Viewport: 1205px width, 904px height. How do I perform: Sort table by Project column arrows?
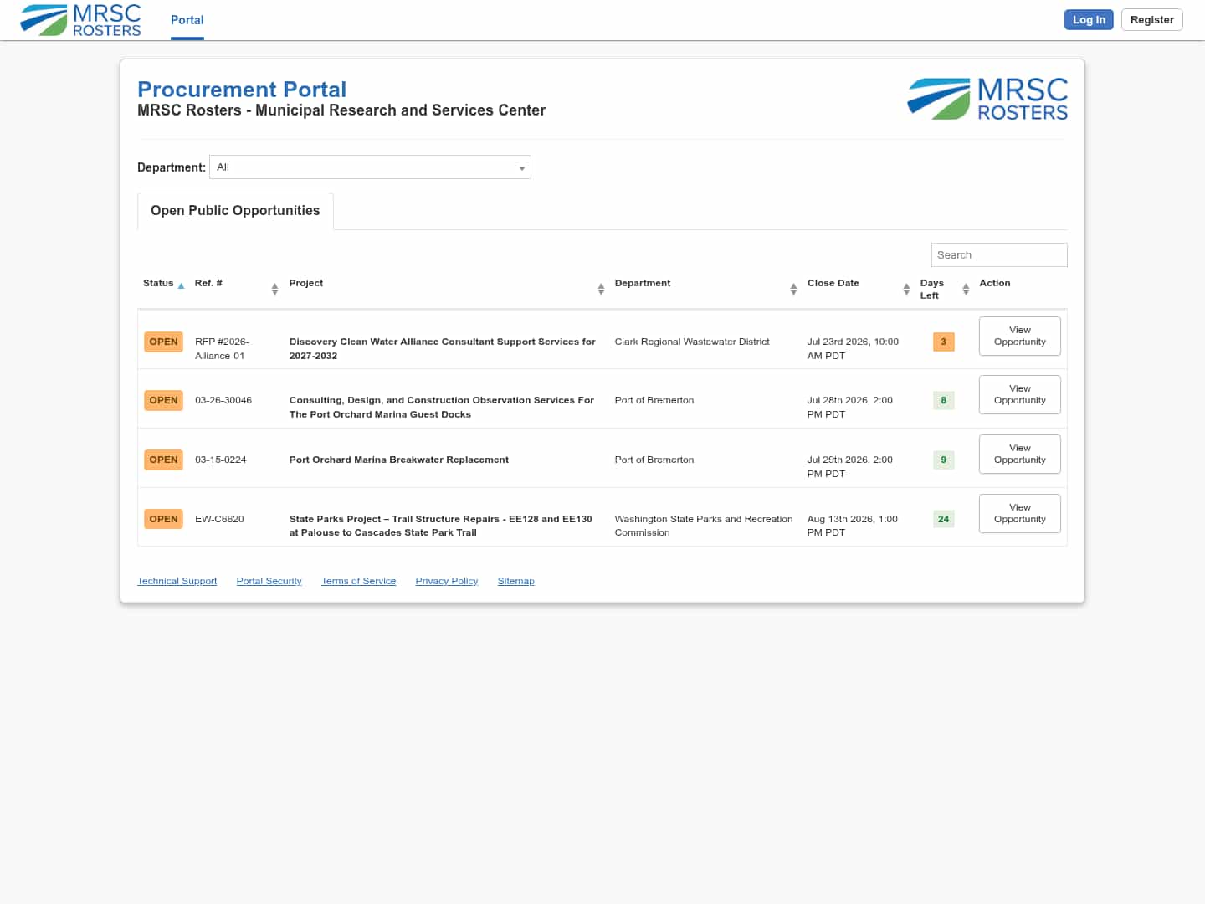(x=601, y=289)
